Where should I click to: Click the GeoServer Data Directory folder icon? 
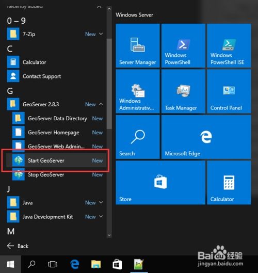point(19,118)
